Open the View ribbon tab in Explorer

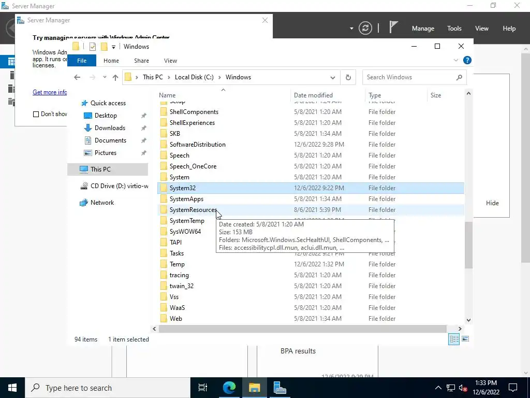click(x=170, y=61)
